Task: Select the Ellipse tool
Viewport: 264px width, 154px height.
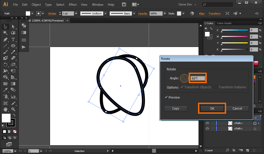Action: (x=13, y=46)
